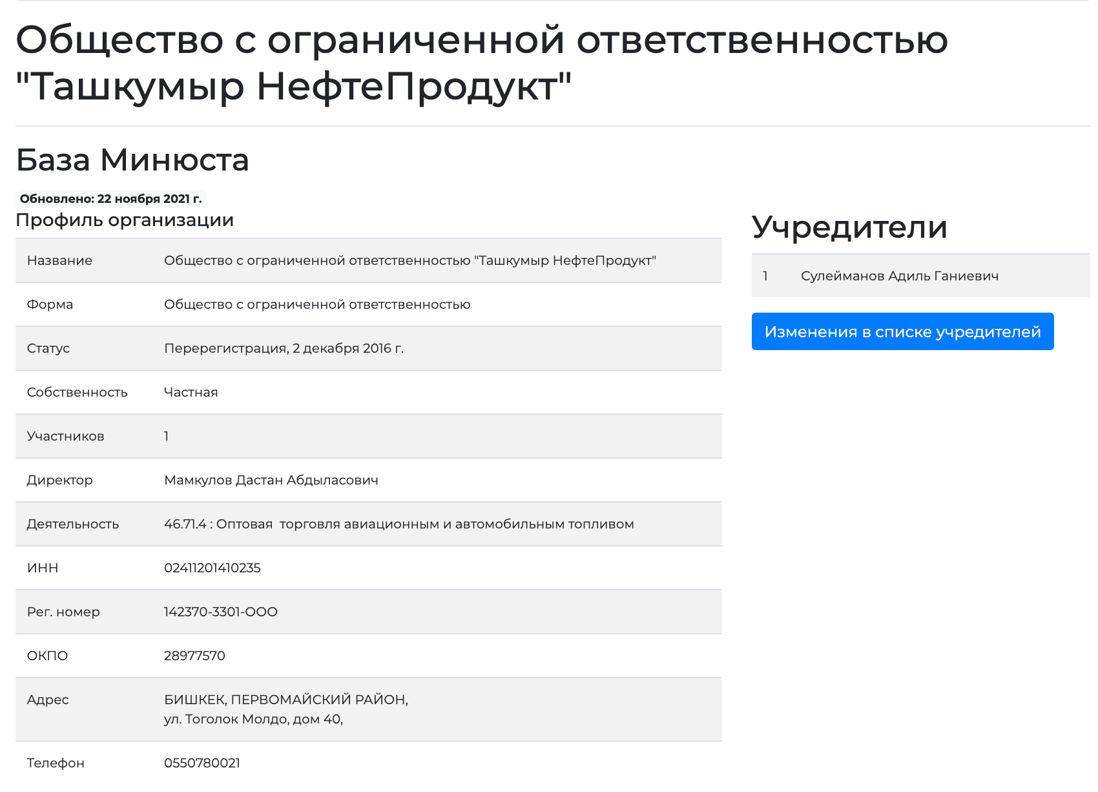The height and width of the screenshot is (792, 1098).
Task: Click the 'Форма' row value text
Action: pos(317,304)
